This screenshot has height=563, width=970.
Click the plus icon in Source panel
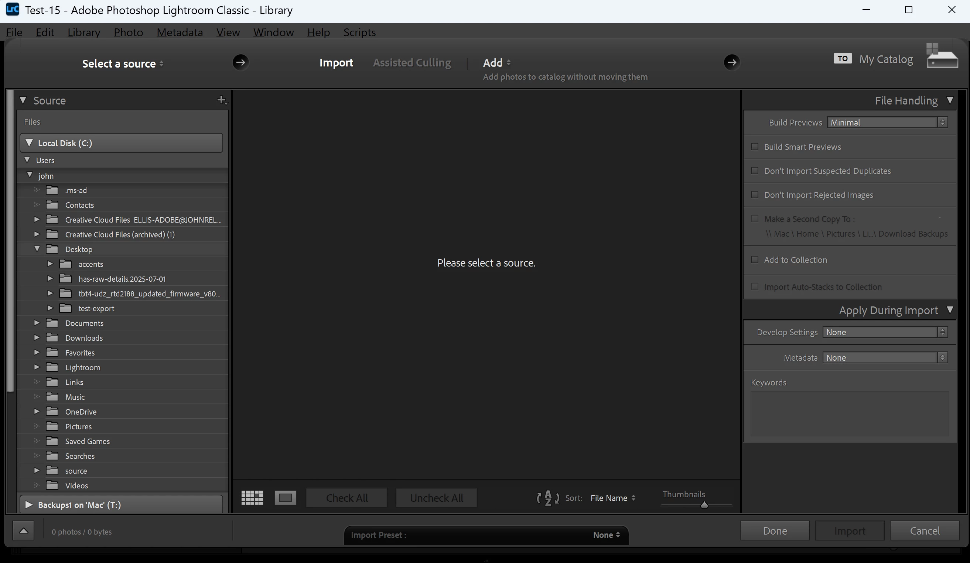[222, 100]
